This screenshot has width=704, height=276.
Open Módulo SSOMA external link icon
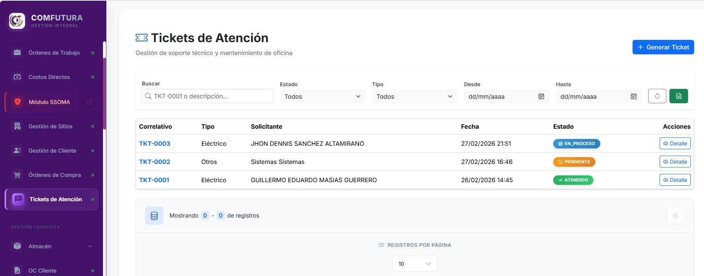(90, 102)
